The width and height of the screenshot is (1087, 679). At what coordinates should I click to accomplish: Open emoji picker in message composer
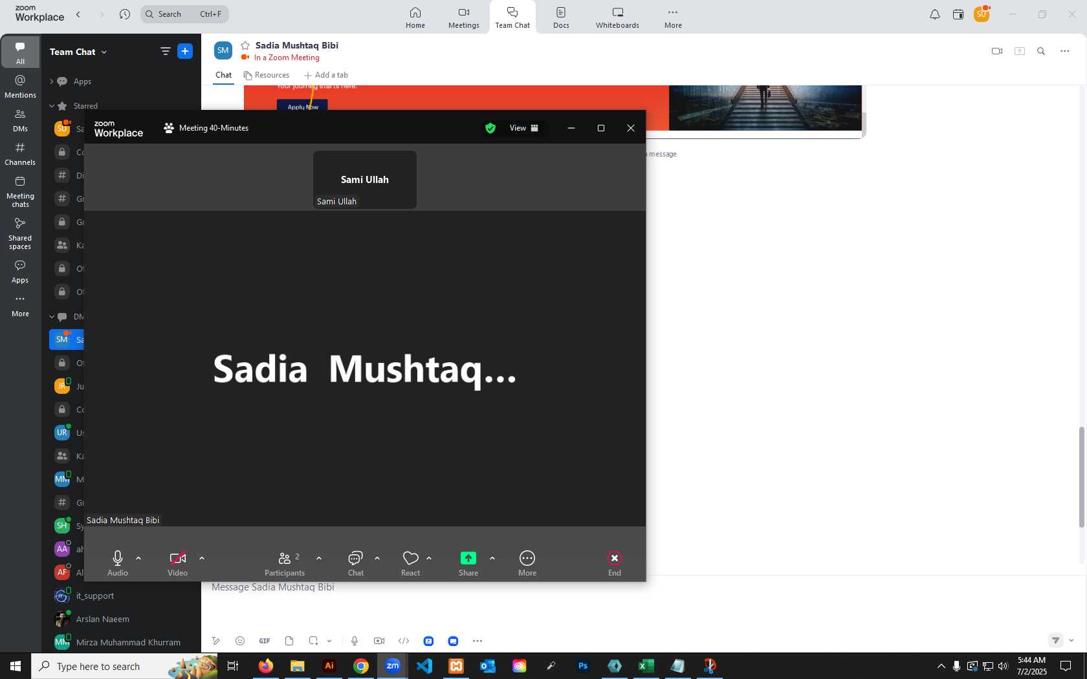(x=240, y=641)
